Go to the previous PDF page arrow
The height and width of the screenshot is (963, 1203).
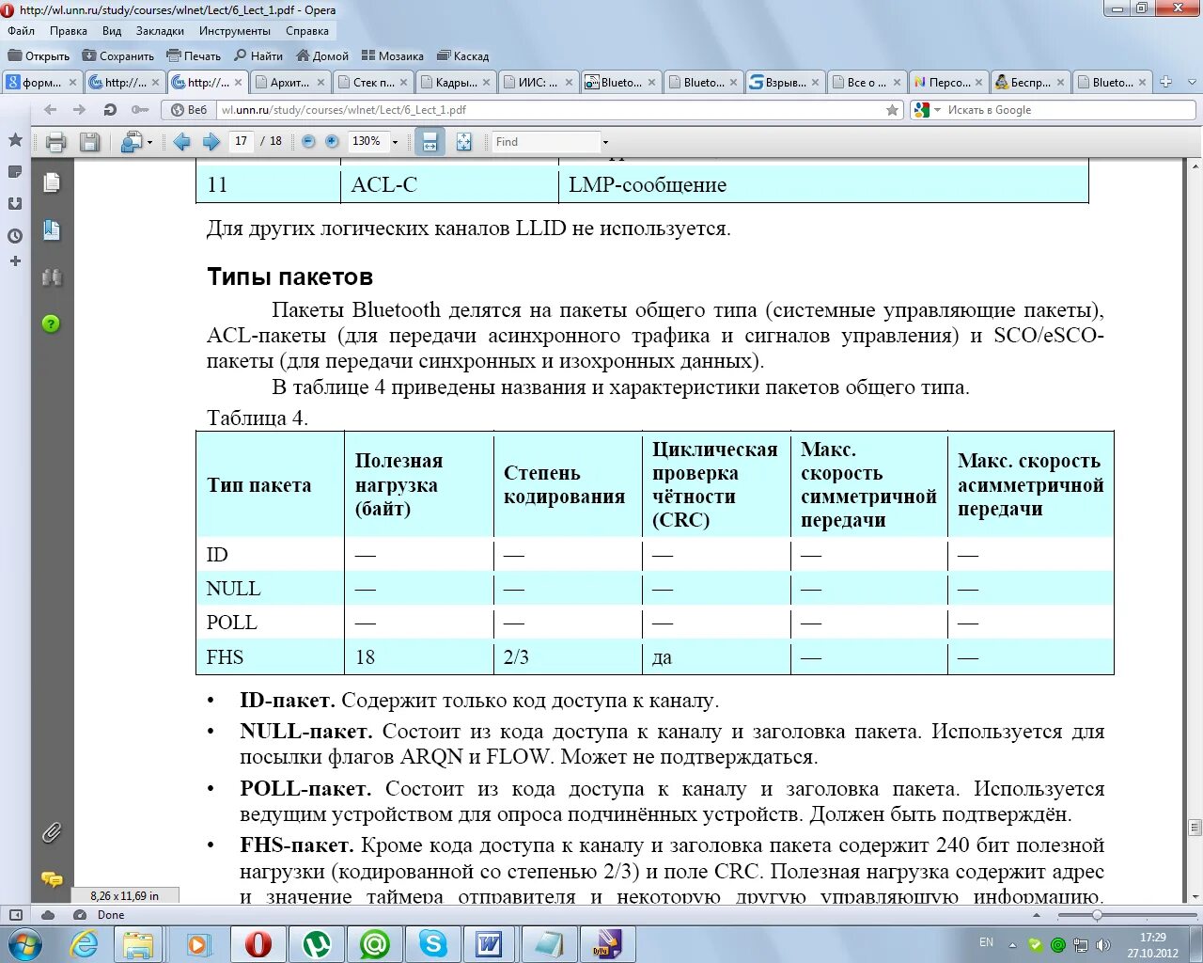[182, 142]
